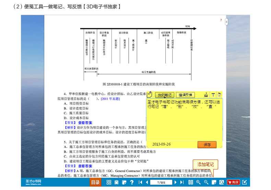
Task: Zoom in with the plus magnifier
Action: pos(198,182)
